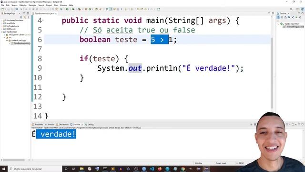Open Chrome from taskbar
305x172 pixels.
[x=183, y=169]
